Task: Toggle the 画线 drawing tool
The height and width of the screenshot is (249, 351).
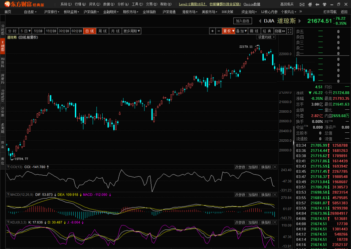Action: point(254,31)
